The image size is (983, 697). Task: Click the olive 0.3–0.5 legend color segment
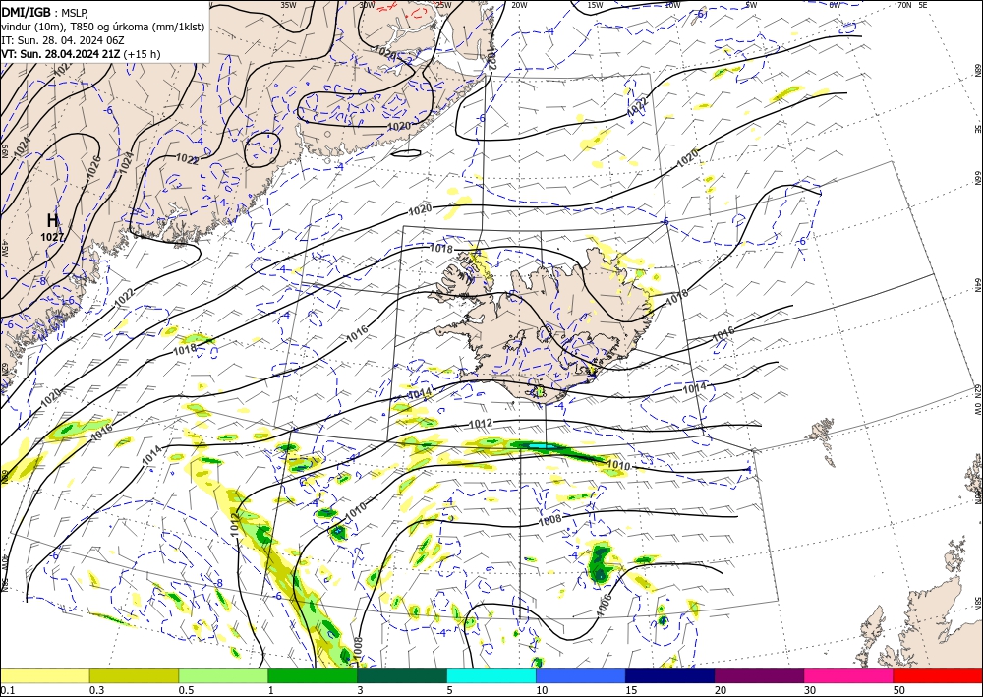[134, 675]
